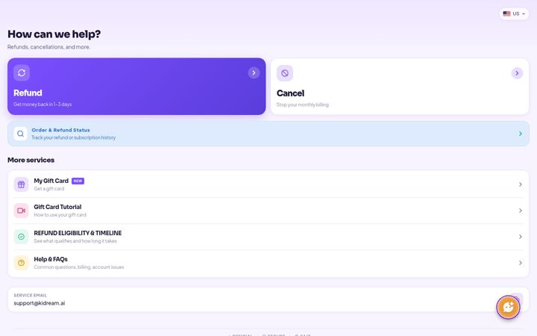Open REFUND ELIGIBILITY & TIMELINE
Viewport: 537px width, 336px height.
pos(268,237)
